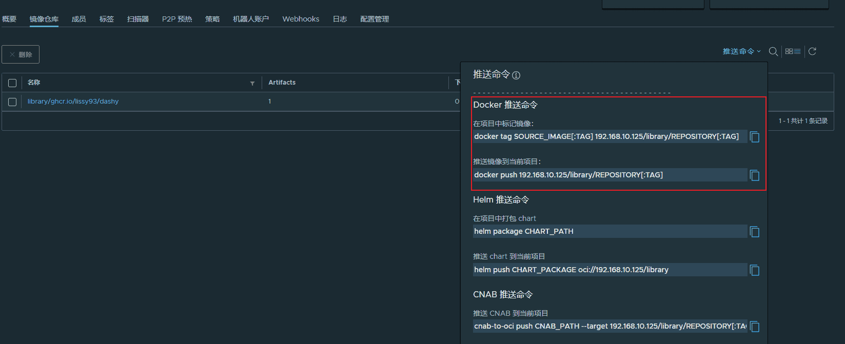Switch to card/list view toggle icon
The image size is (845, 344).
[x=793, y=51]
